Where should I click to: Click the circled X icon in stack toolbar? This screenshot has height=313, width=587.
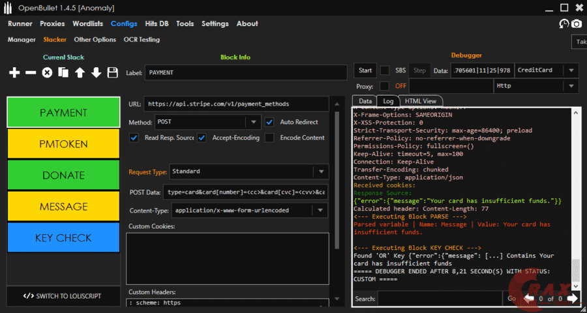[x=47, y=72]
